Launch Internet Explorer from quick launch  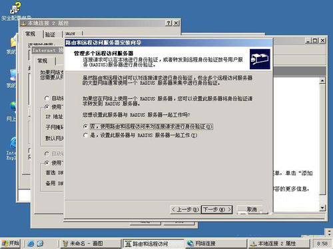point(31,244)
